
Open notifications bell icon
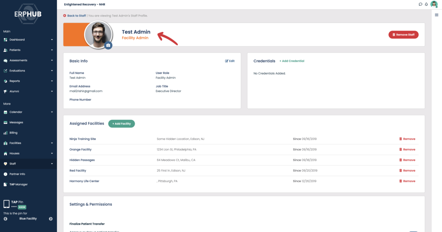pyautogui.click(x=426, y=4)
